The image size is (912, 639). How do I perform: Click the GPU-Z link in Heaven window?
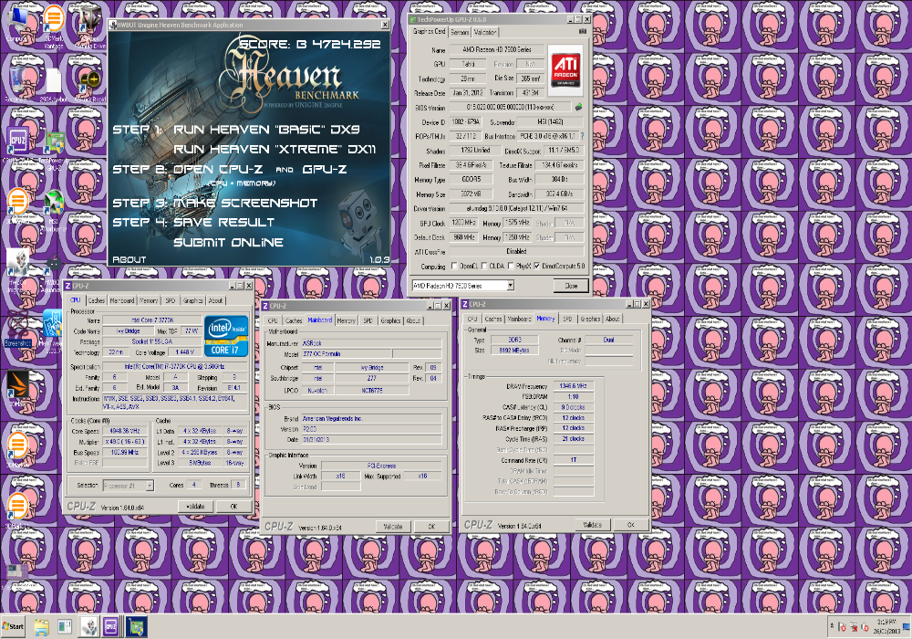pyautogui.click(x=325, y=170)
